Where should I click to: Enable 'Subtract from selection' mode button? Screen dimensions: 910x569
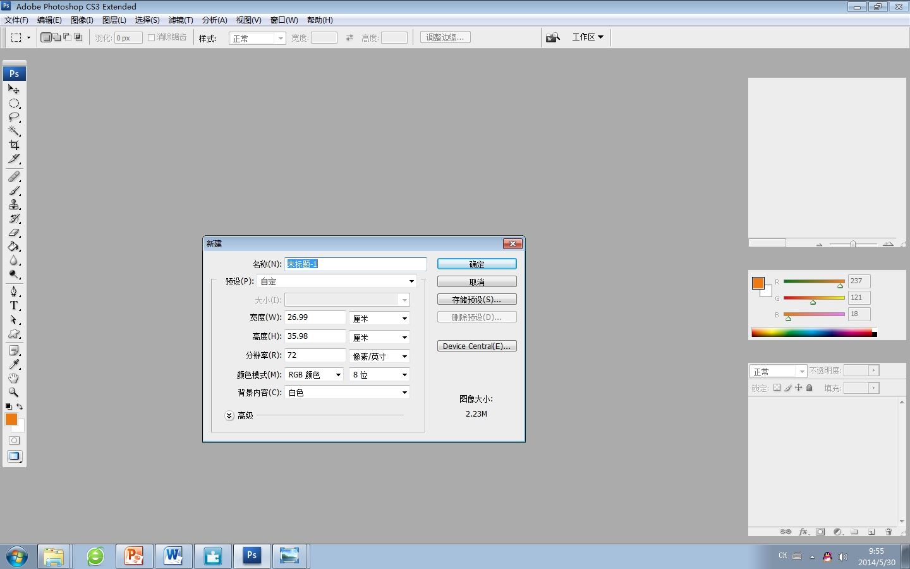click(x=67, y=37)
